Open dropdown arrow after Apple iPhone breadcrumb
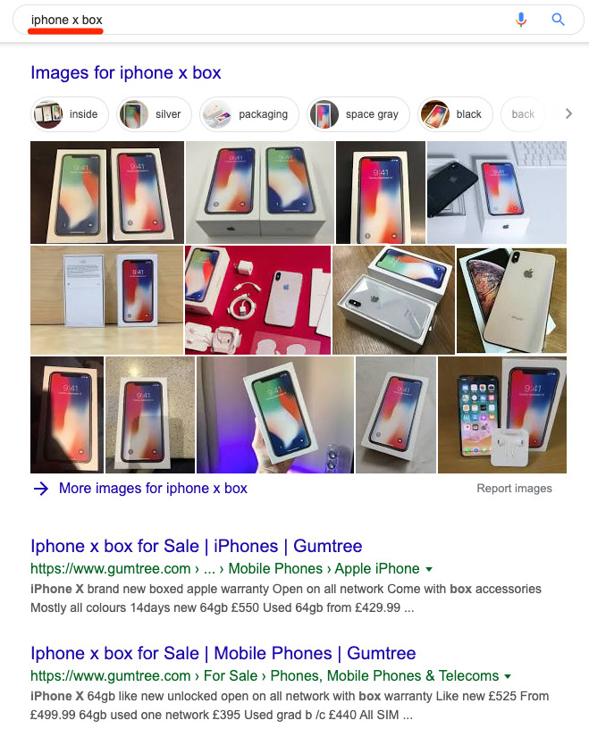Image resolution: width=589 pixels, height=737 pixels. point(429,569)
